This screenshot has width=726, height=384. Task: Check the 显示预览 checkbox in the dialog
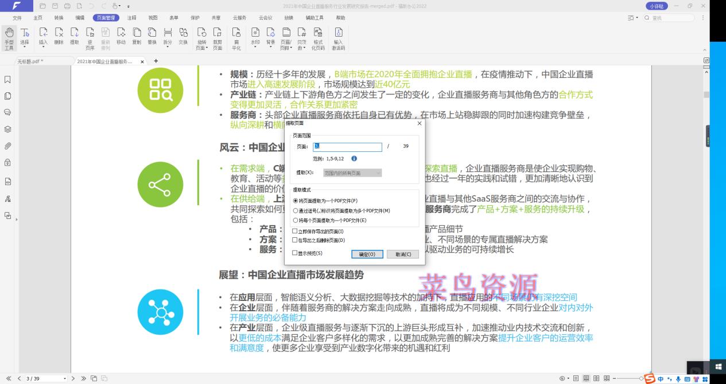coord(293,253)
